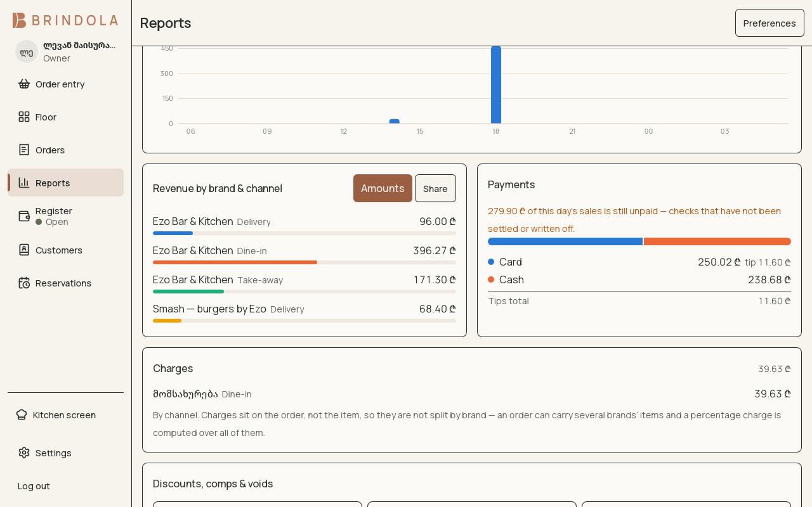Open the Register wallet icon
812x507 pixels.
pyautogui.click(x=24, y=216)
